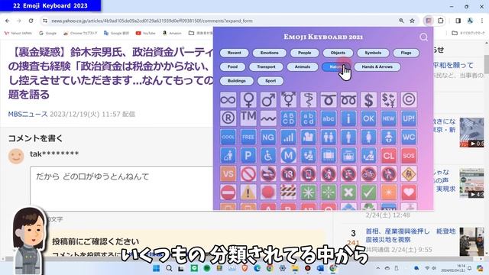489x275 pixels.
Task: Pick the FREE button emoji
Action: pos(248,137)
